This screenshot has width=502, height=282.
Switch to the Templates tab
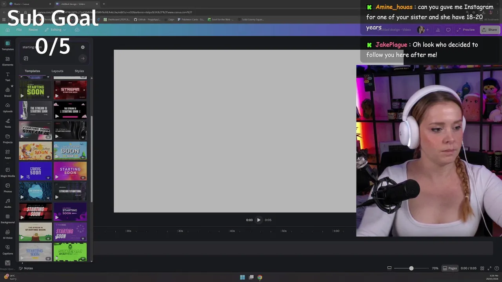click(32, 71)
